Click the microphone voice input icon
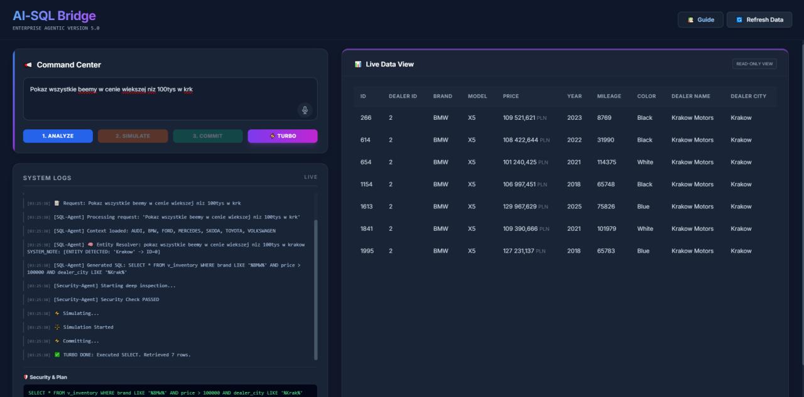 click(305, 110)
